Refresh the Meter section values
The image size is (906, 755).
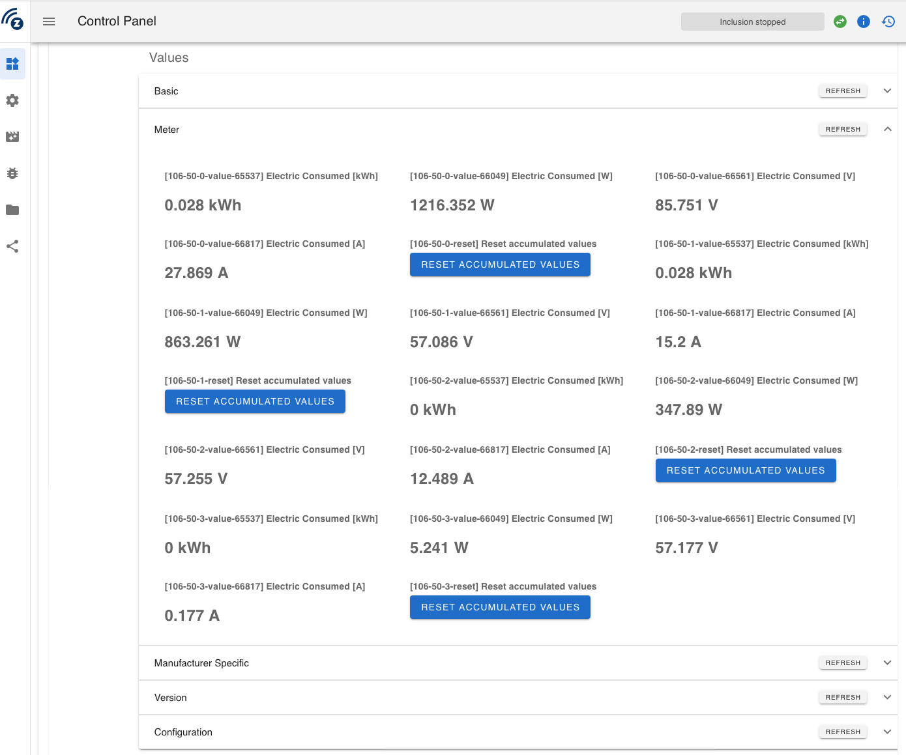tap(842, 129)
